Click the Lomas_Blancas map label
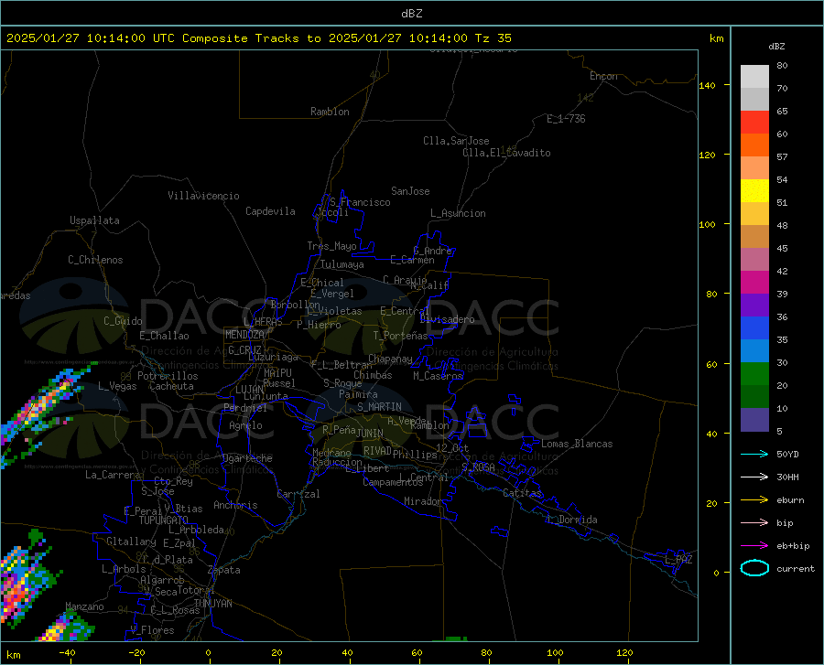The image size is (824, 665). 577,444
